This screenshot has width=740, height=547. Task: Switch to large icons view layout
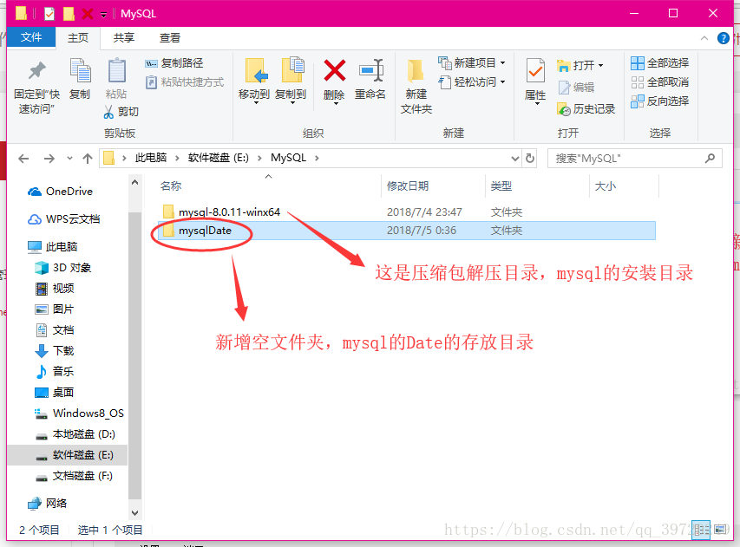721,530
